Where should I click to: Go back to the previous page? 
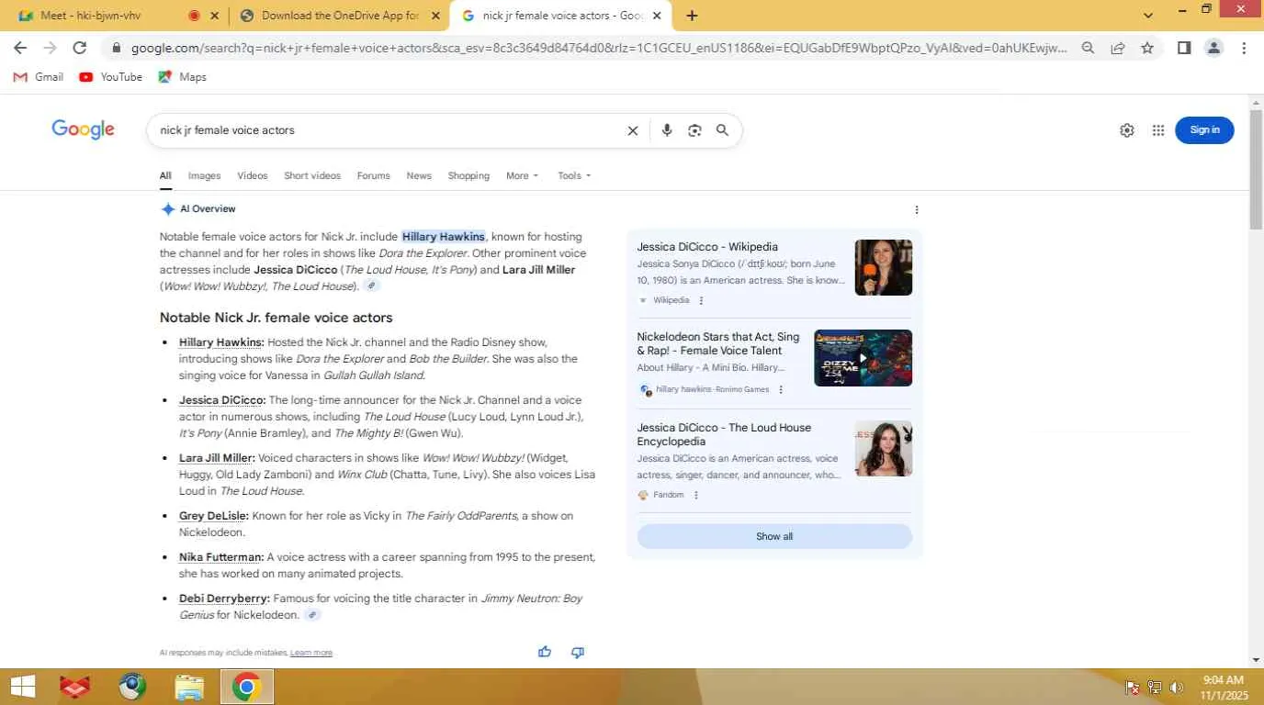point(20,48)
